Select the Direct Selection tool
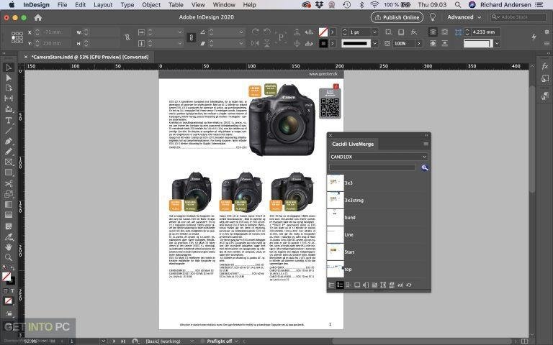 [9, 78]
